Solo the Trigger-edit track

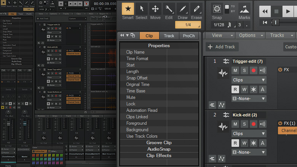244,70
